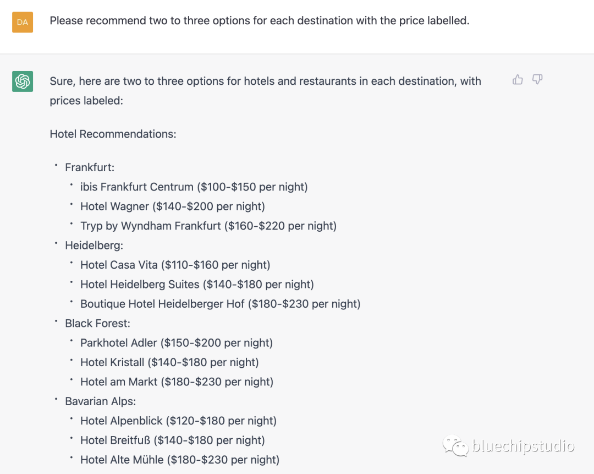
Task: Select the ibis Frankfurt Centrum entry
Action: click(x=194, y=187)
